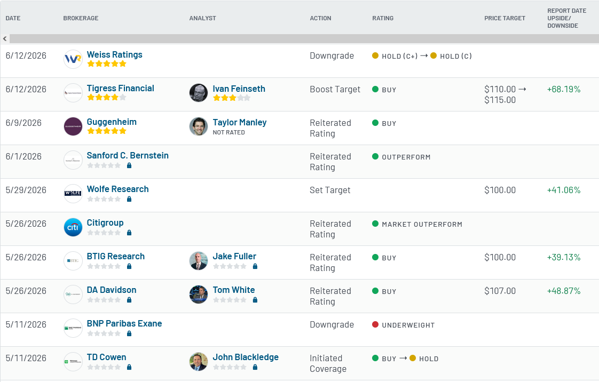The height and width of the screenshot is (382, 599).
Task: Click the star rating under Ivan Feinseth
Action: 232,98
